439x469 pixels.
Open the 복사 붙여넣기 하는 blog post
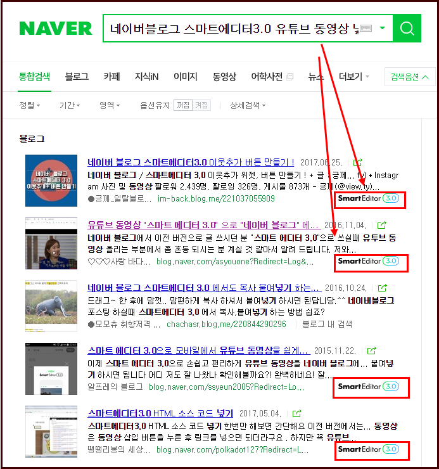point(204,288)
